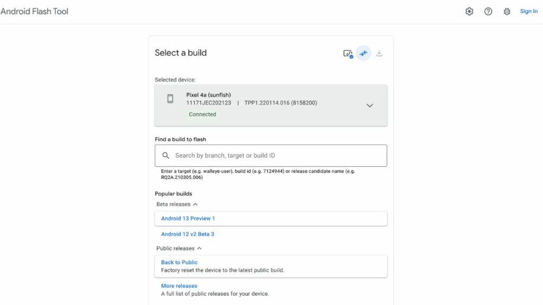Open the device selection icon
The image size is (543, 305).
(x=347, y=53)
